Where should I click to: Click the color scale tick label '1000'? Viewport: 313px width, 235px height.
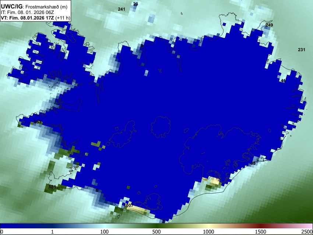[208, 232]
